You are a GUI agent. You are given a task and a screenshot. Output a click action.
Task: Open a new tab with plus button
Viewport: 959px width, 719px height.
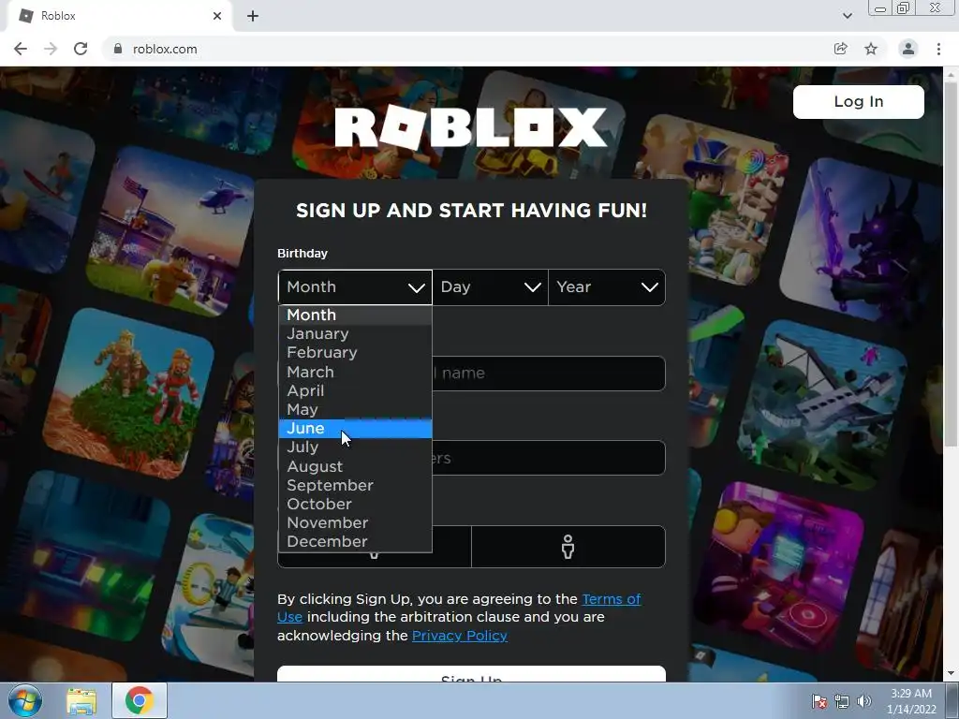coord(253,17)
